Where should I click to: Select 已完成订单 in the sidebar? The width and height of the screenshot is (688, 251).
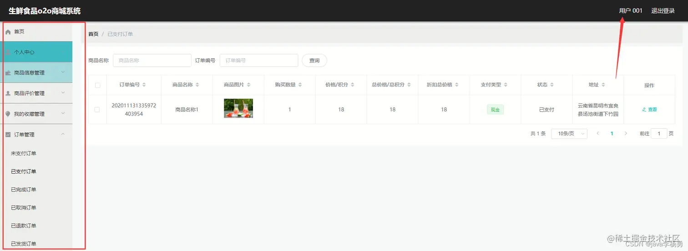click(24, 190)
